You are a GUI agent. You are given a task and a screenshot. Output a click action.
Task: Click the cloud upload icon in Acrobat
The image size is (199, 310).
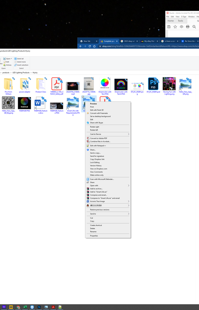pos(182,27)
